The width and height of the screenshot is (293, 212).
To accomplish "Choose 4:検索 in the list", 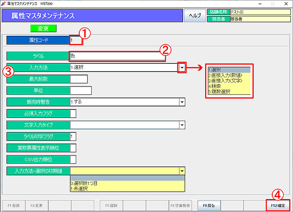I will tap(229, 86).
